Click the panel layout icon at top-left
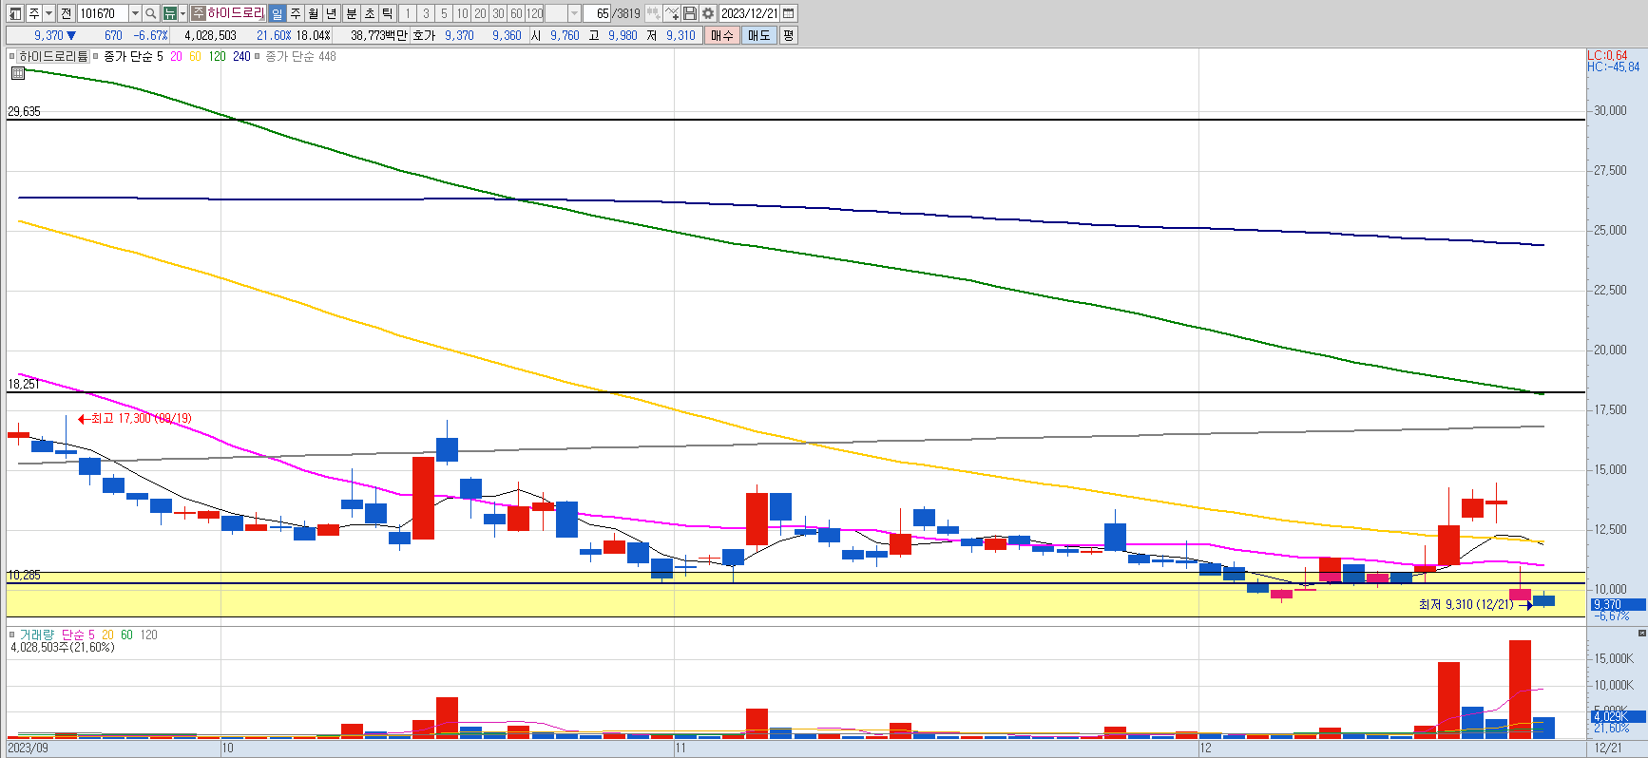This screenshot has height=758, width=1648. point(15,13)
